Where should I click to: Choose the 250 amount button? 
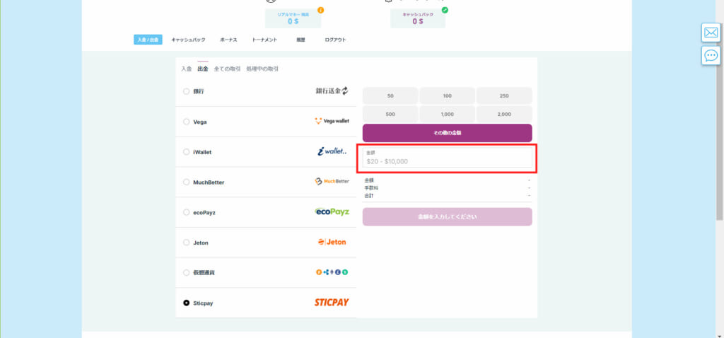[504, 95]
